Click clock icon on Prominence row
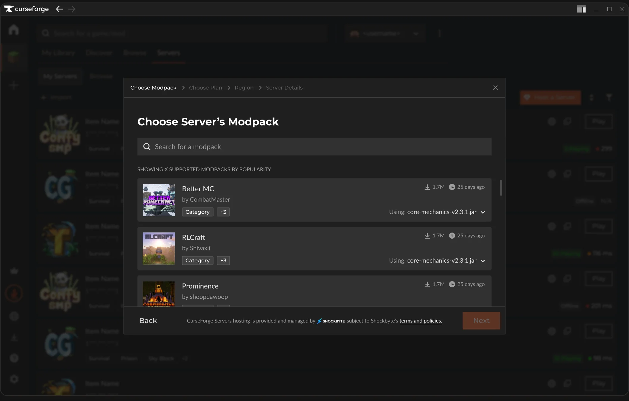Image resolution: width=629 pixels, height=401 pixels. (x=452, y=284)
